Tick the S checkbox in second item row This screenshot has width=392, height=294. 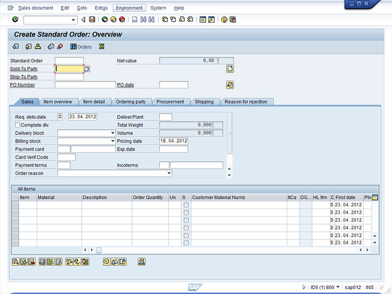186,213
